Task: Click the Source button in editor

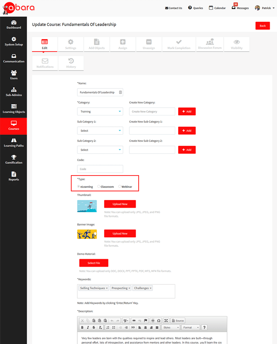Action: click(x=178, y=321)
